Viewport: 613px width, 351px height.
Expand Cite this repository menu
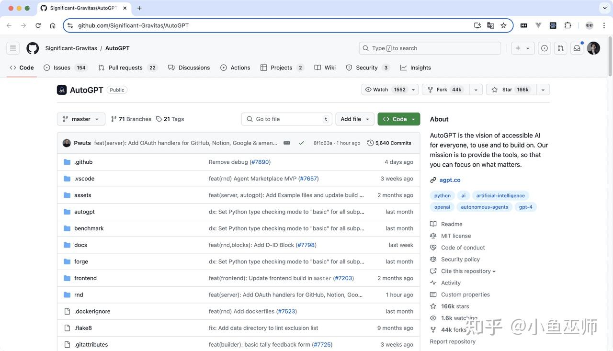pyautogui.click(x=468, y=271)
